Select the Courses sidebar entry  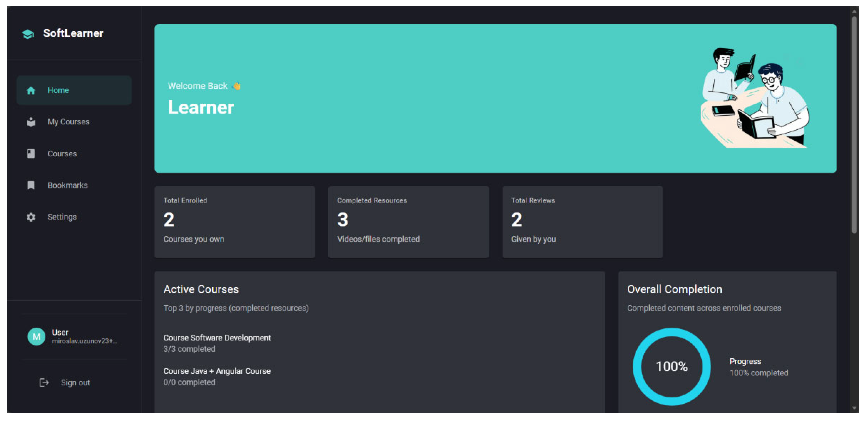62,154
